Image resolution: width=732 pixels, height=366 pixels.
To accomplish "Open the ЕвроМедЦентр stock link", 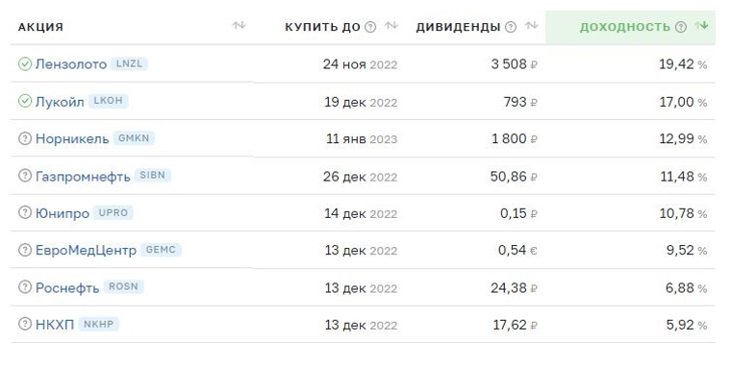I will 86,251.
